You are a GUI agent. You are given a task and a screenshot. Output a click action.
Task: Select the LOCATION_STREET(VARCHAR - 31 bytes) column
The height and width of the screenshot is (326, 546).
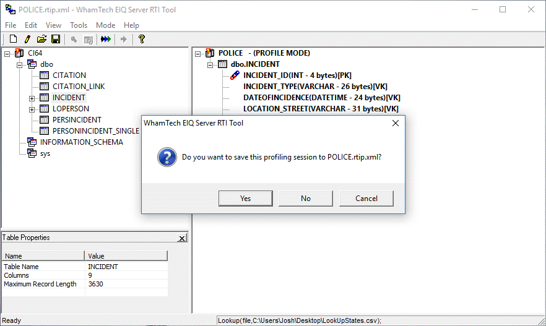pos(321,108)
